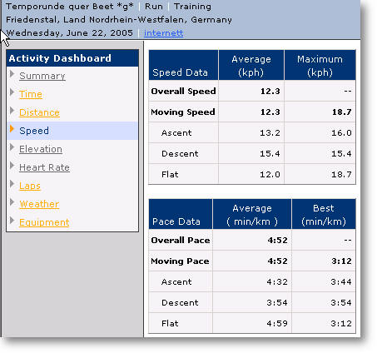The image size is (377, 353).
Task: Click the arrow icon next to Heart Rate
Action: click(12, 166)
